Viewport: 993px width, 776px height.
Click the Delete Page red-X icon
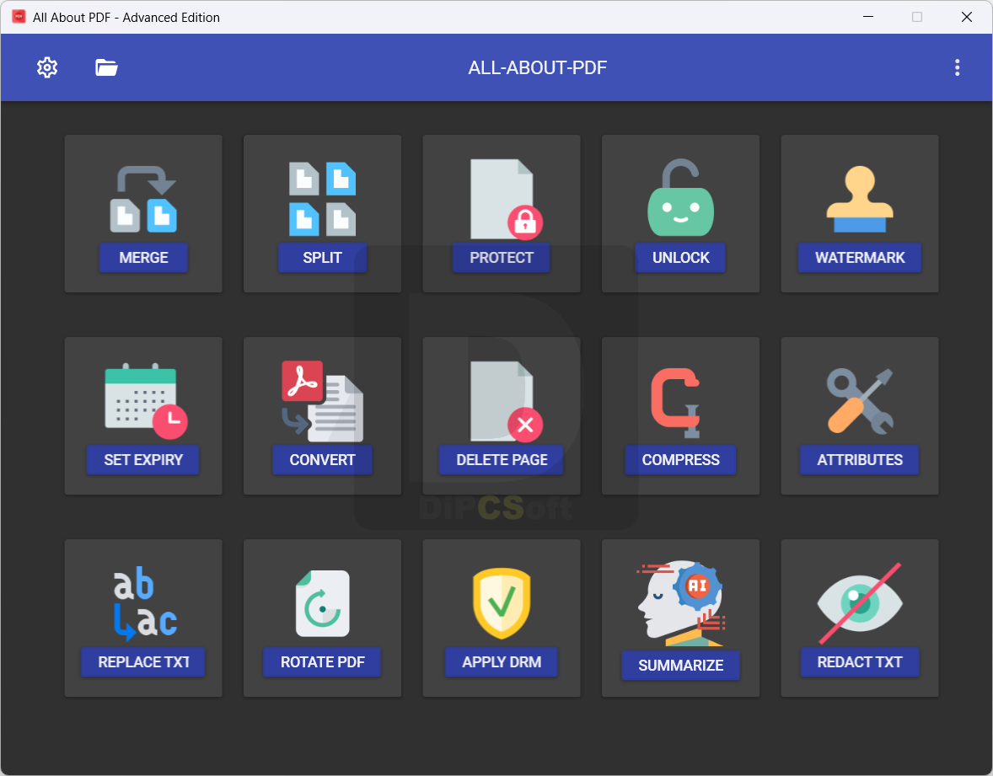[506, 401]
